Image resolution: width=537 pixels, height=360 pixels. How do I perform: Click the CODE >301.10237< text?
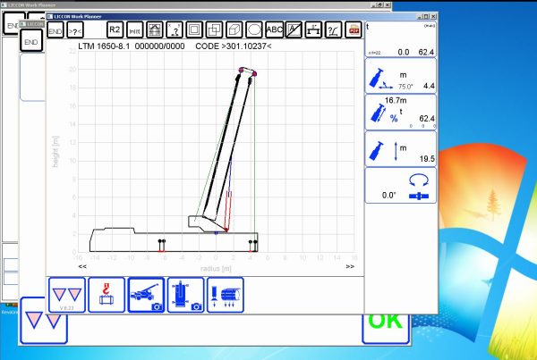coord(234,46)
